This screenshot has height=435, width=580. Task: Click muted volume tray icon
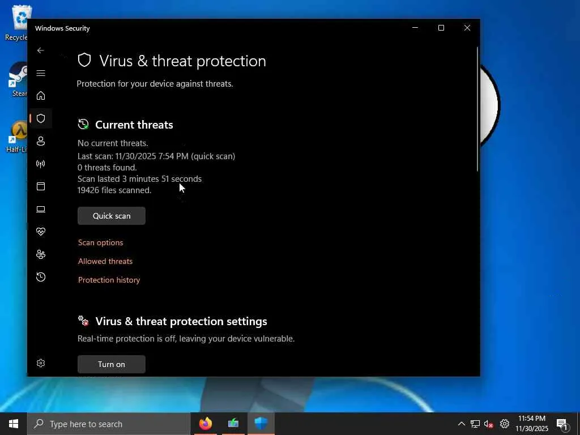coord(489,424)
